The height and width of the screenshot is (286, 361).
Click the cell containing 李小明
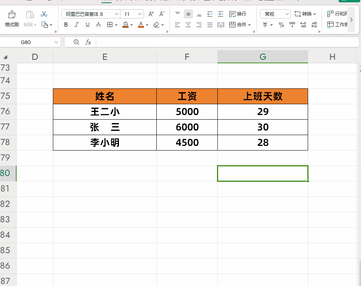(105, 142)
